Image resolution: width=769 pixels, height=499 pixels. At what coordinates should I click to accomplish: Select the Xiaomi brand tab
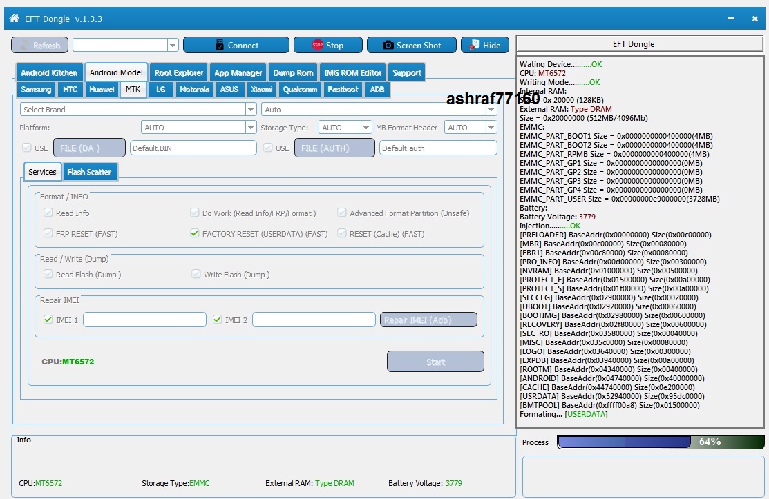pyautogui.click(x=262, y=90)
